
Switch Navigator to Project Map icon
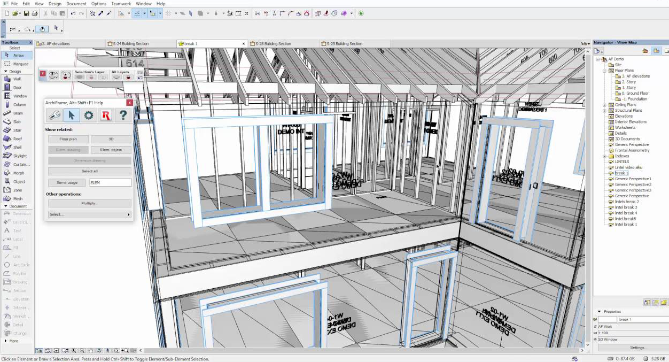point(645,51)
